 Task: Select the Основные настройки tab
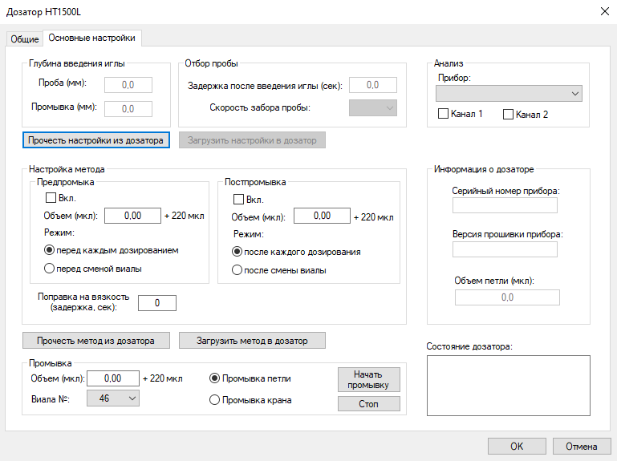[91, 38]
